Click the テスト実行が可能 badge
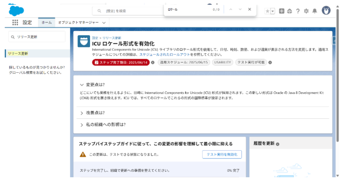The image size is (343, 182). [251, 62]
